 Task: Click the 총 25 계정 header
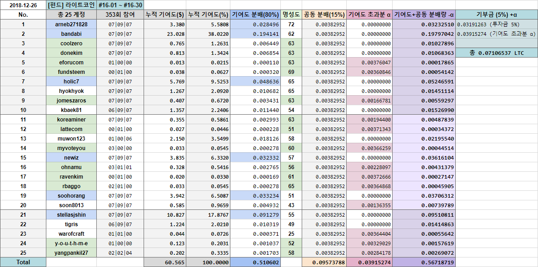[71, 15]
